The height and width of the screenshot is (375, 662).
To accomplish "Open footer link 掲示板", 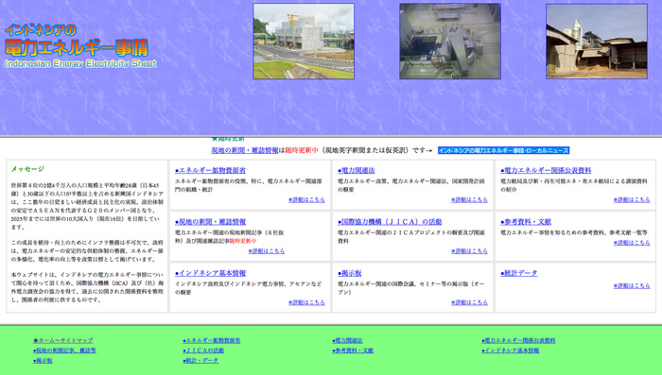I will pos(43,361).
